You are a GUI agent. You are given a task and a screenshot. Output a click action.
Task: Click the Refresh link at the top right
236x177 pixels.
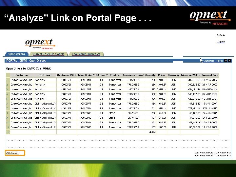click(x=221, y=35)
